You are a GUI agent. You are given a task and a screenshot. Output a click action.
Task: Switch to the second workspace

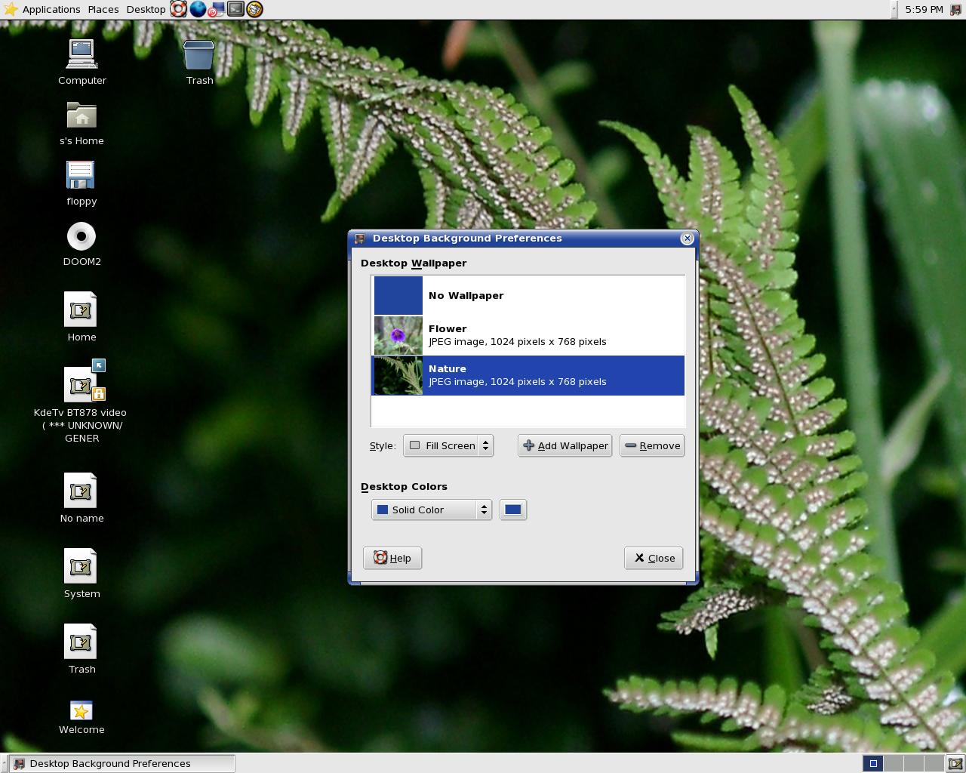(x=893, y=763)
